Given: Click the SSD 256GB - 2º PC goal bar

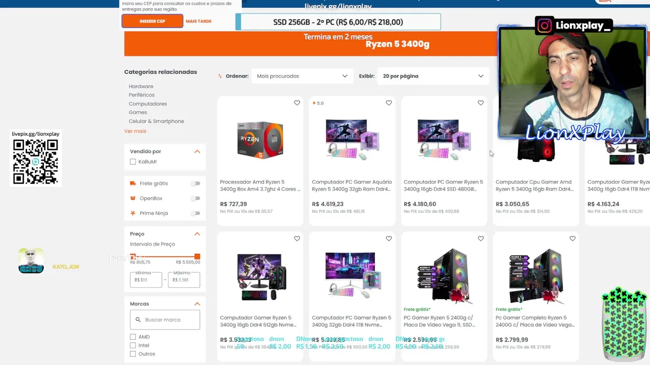Looking at the screenshot, I should pos(338,22).
